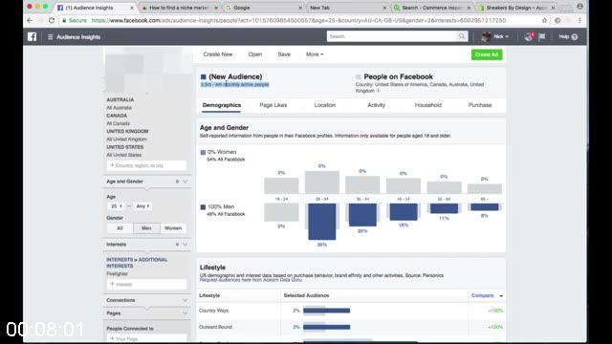The height and width of the screenshot is (344, 612).
Task: Click the Facebook search box
Action: tap(392, 36)
